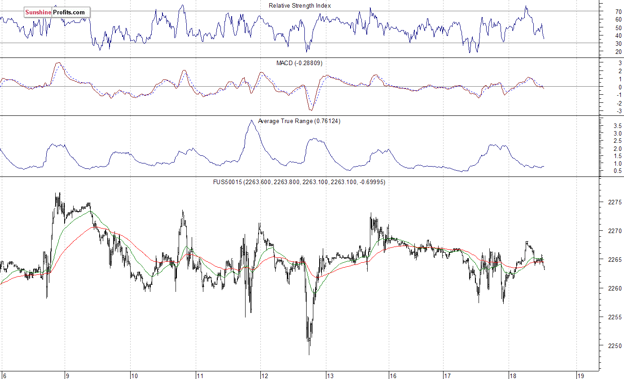Viewport: 624px width, 379px height.
Task: Select the Average True Range (0.76124) title
Action: tap(299, 121)
